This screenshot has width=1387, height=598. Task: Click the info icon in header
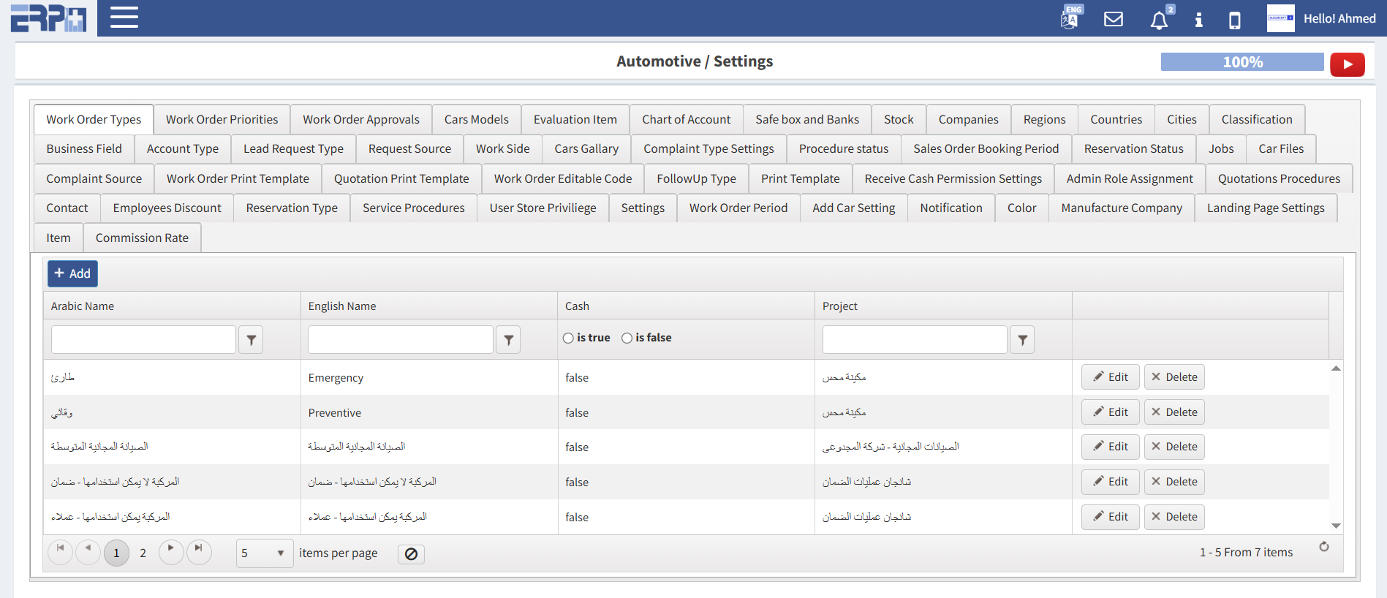tap(1198, 20)
